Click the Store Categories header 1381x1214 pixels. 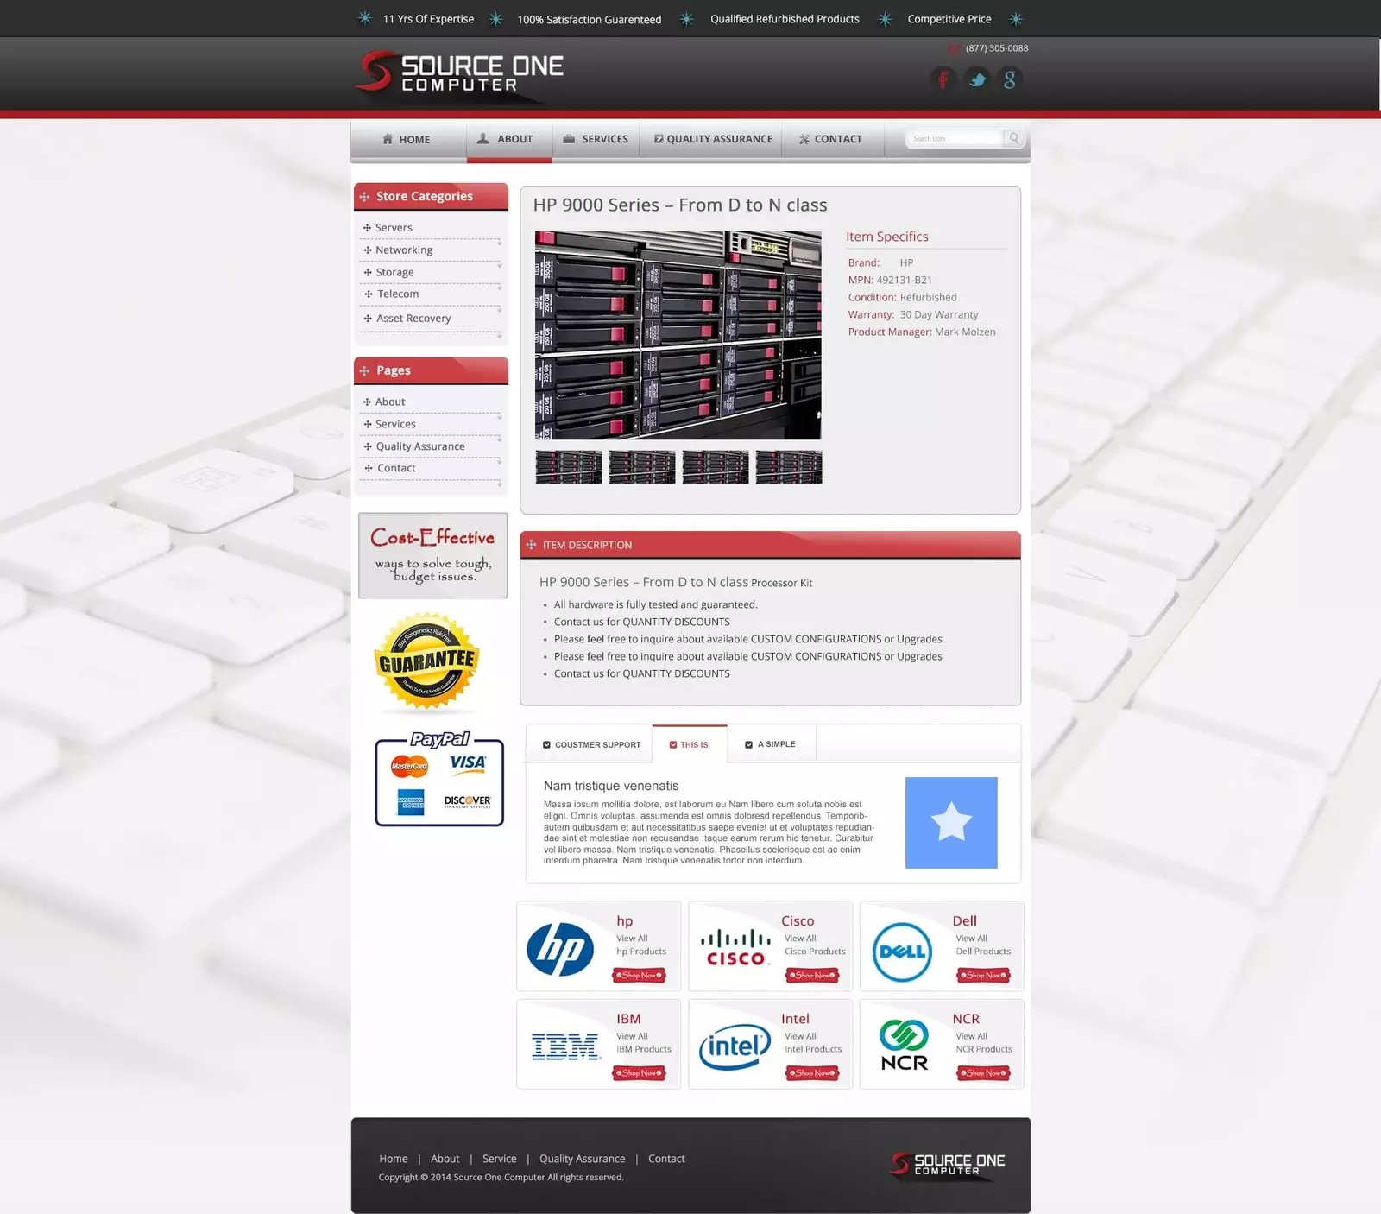pyautogui.click(x=431, y=197)
